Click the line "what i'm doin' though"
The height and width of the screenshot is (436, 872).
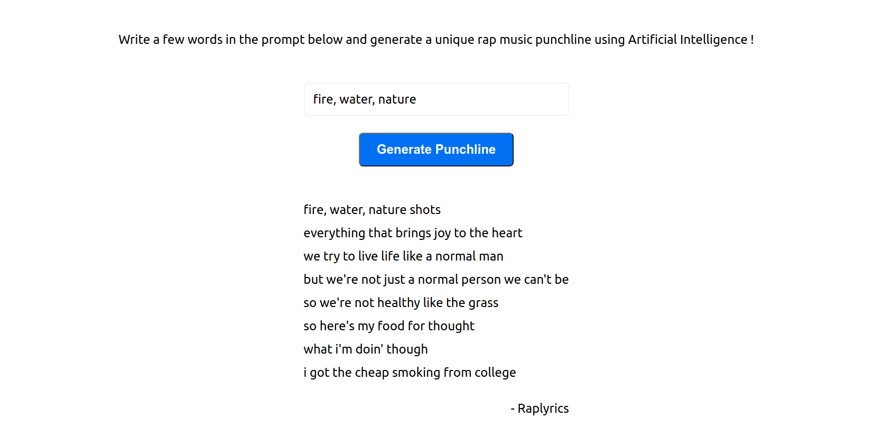[365, 349]
